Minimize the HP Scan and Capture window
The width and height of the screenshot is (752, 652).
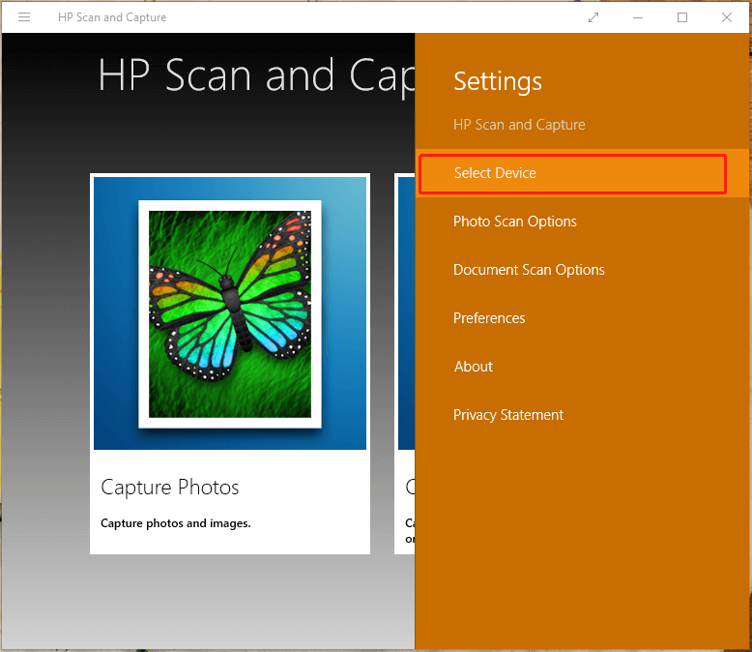click(x=638, y=17)
